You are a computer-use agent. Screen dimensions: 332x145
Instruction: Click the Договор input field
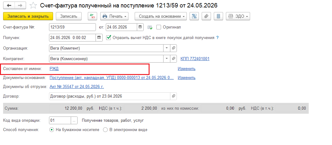[x=110, y=96]
